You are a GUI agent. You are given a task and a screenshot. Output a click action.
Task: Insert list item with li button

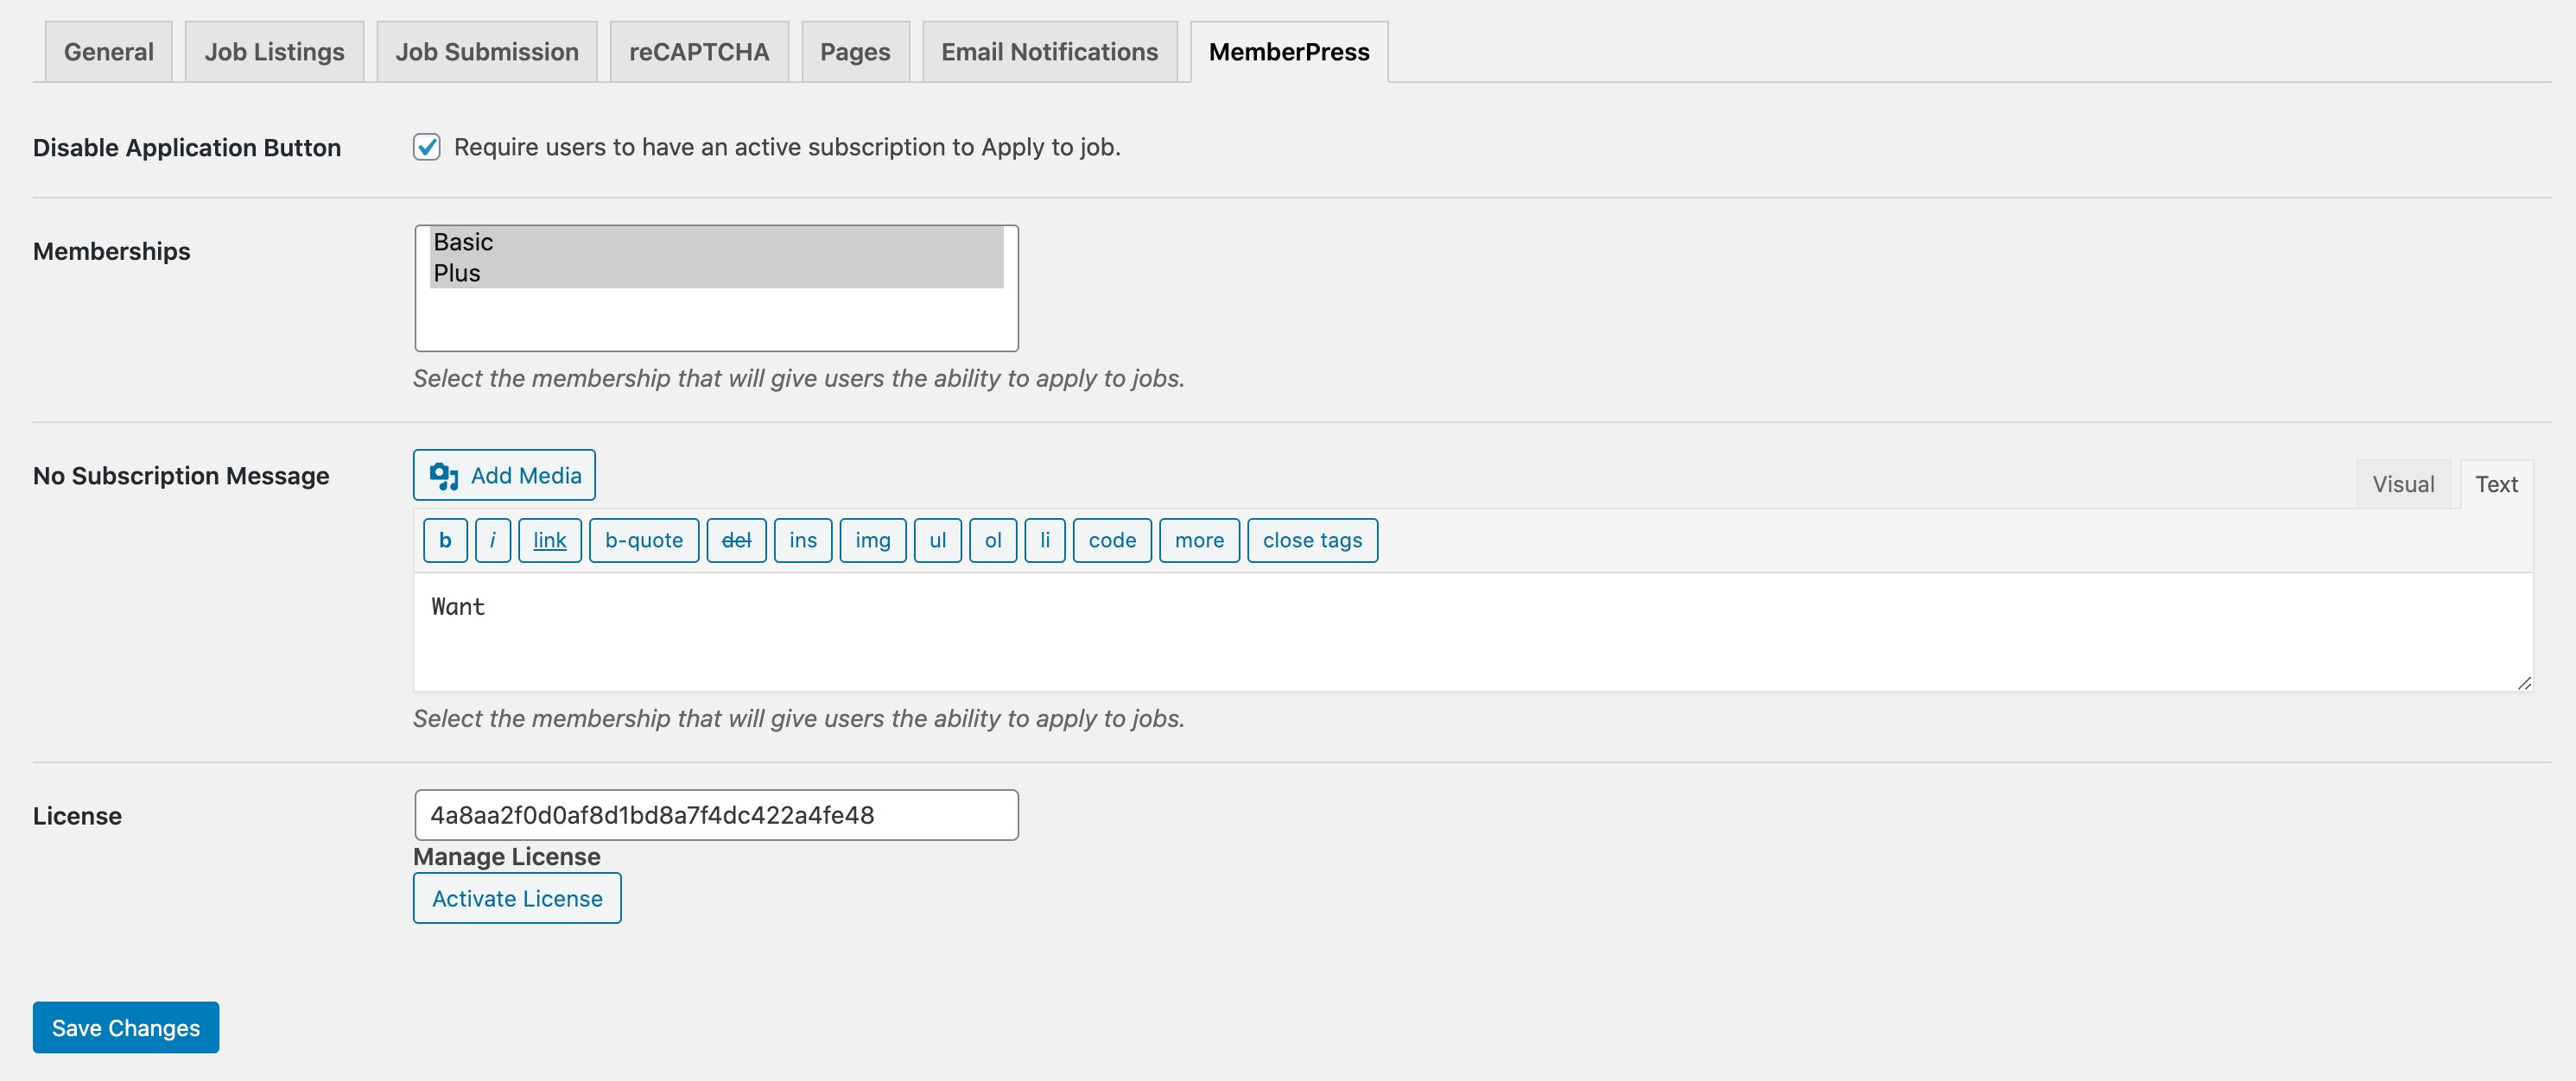click(x=1045, y=540)
